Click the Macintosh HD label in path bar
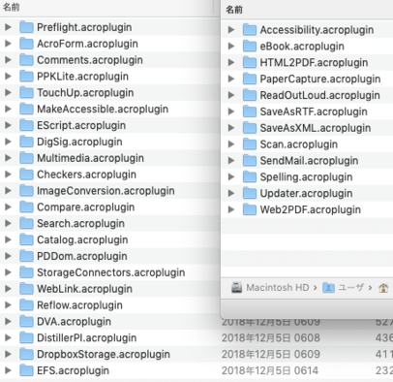Image resolution: width=393 pixels, height=382 pixels. [x=278, y=287]
